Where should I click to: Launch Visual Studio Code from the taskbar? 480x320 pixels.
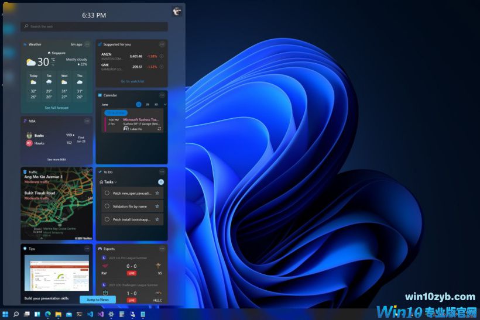click(90, 314)
